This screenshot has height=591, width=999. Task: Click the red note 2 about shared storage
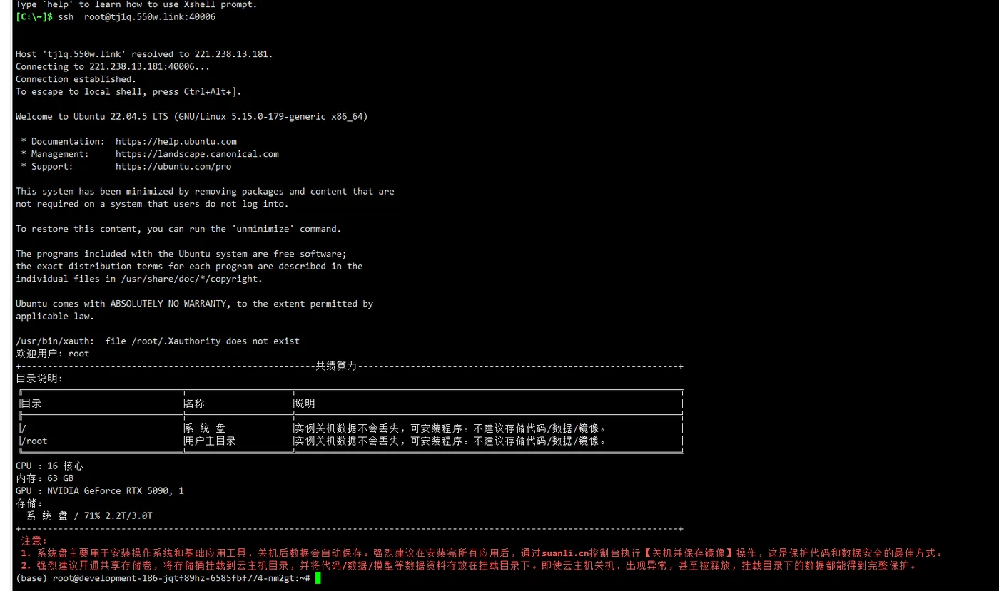coord(469,566)
